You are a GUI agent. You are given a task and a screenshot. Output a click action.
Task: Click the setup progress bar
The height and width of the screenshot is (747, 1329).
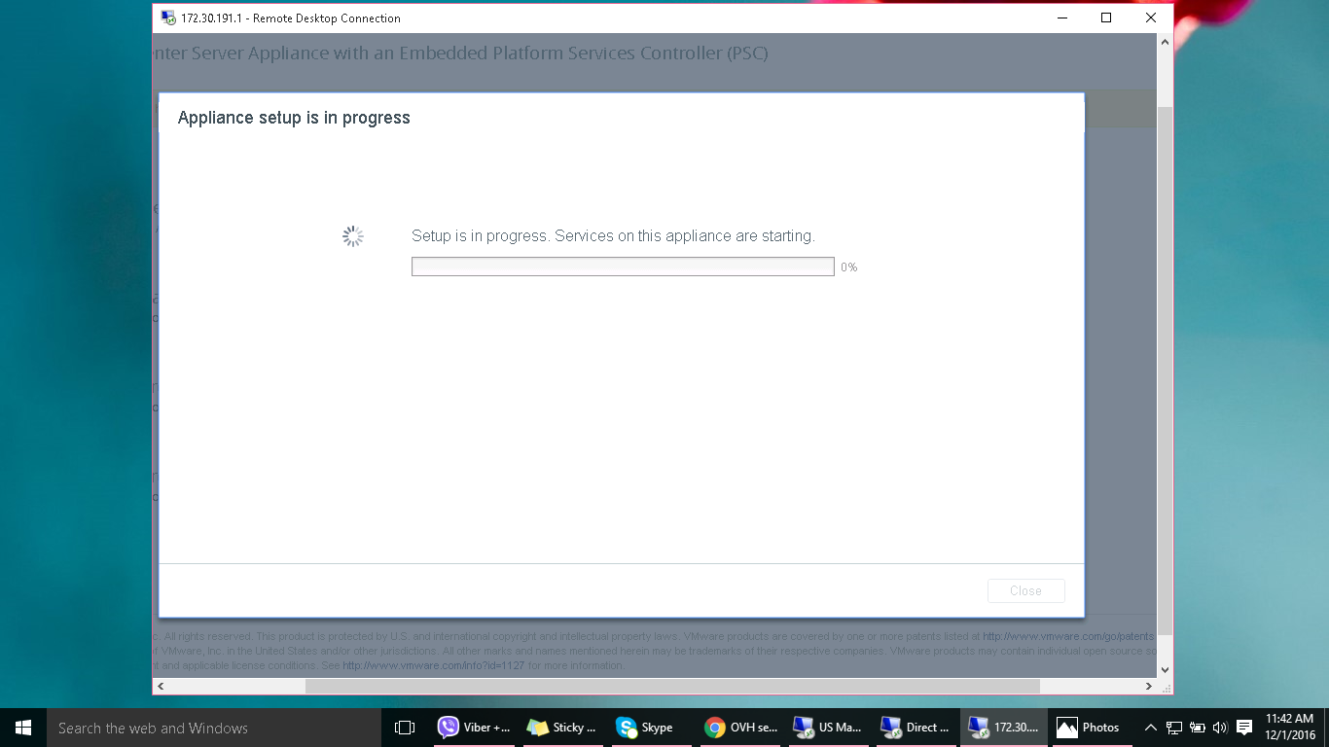623,267
